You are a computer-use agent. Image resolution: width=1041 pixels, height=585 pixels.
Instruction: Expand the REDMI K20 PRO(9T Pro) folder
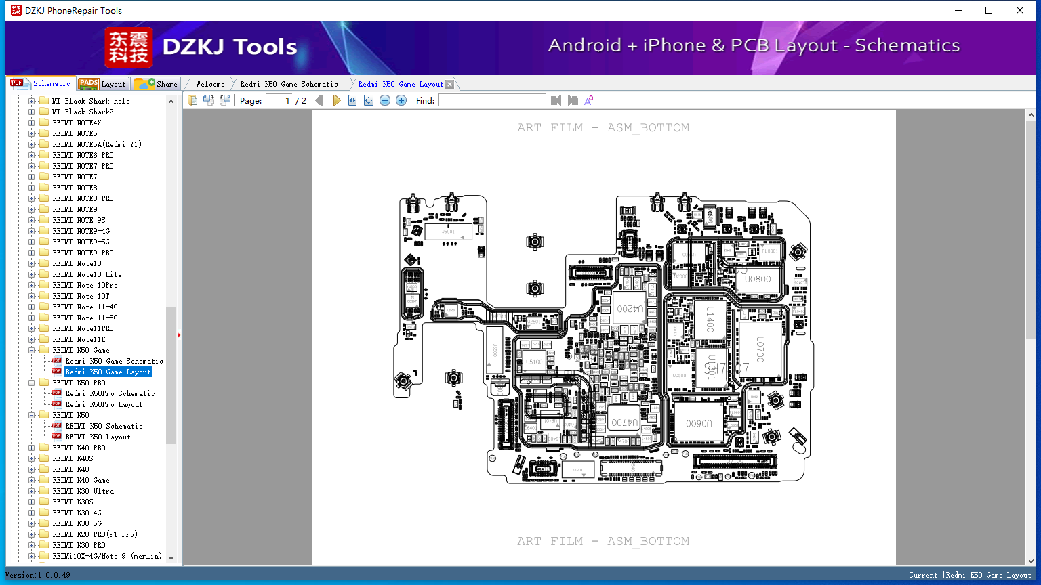pos(31,534)
